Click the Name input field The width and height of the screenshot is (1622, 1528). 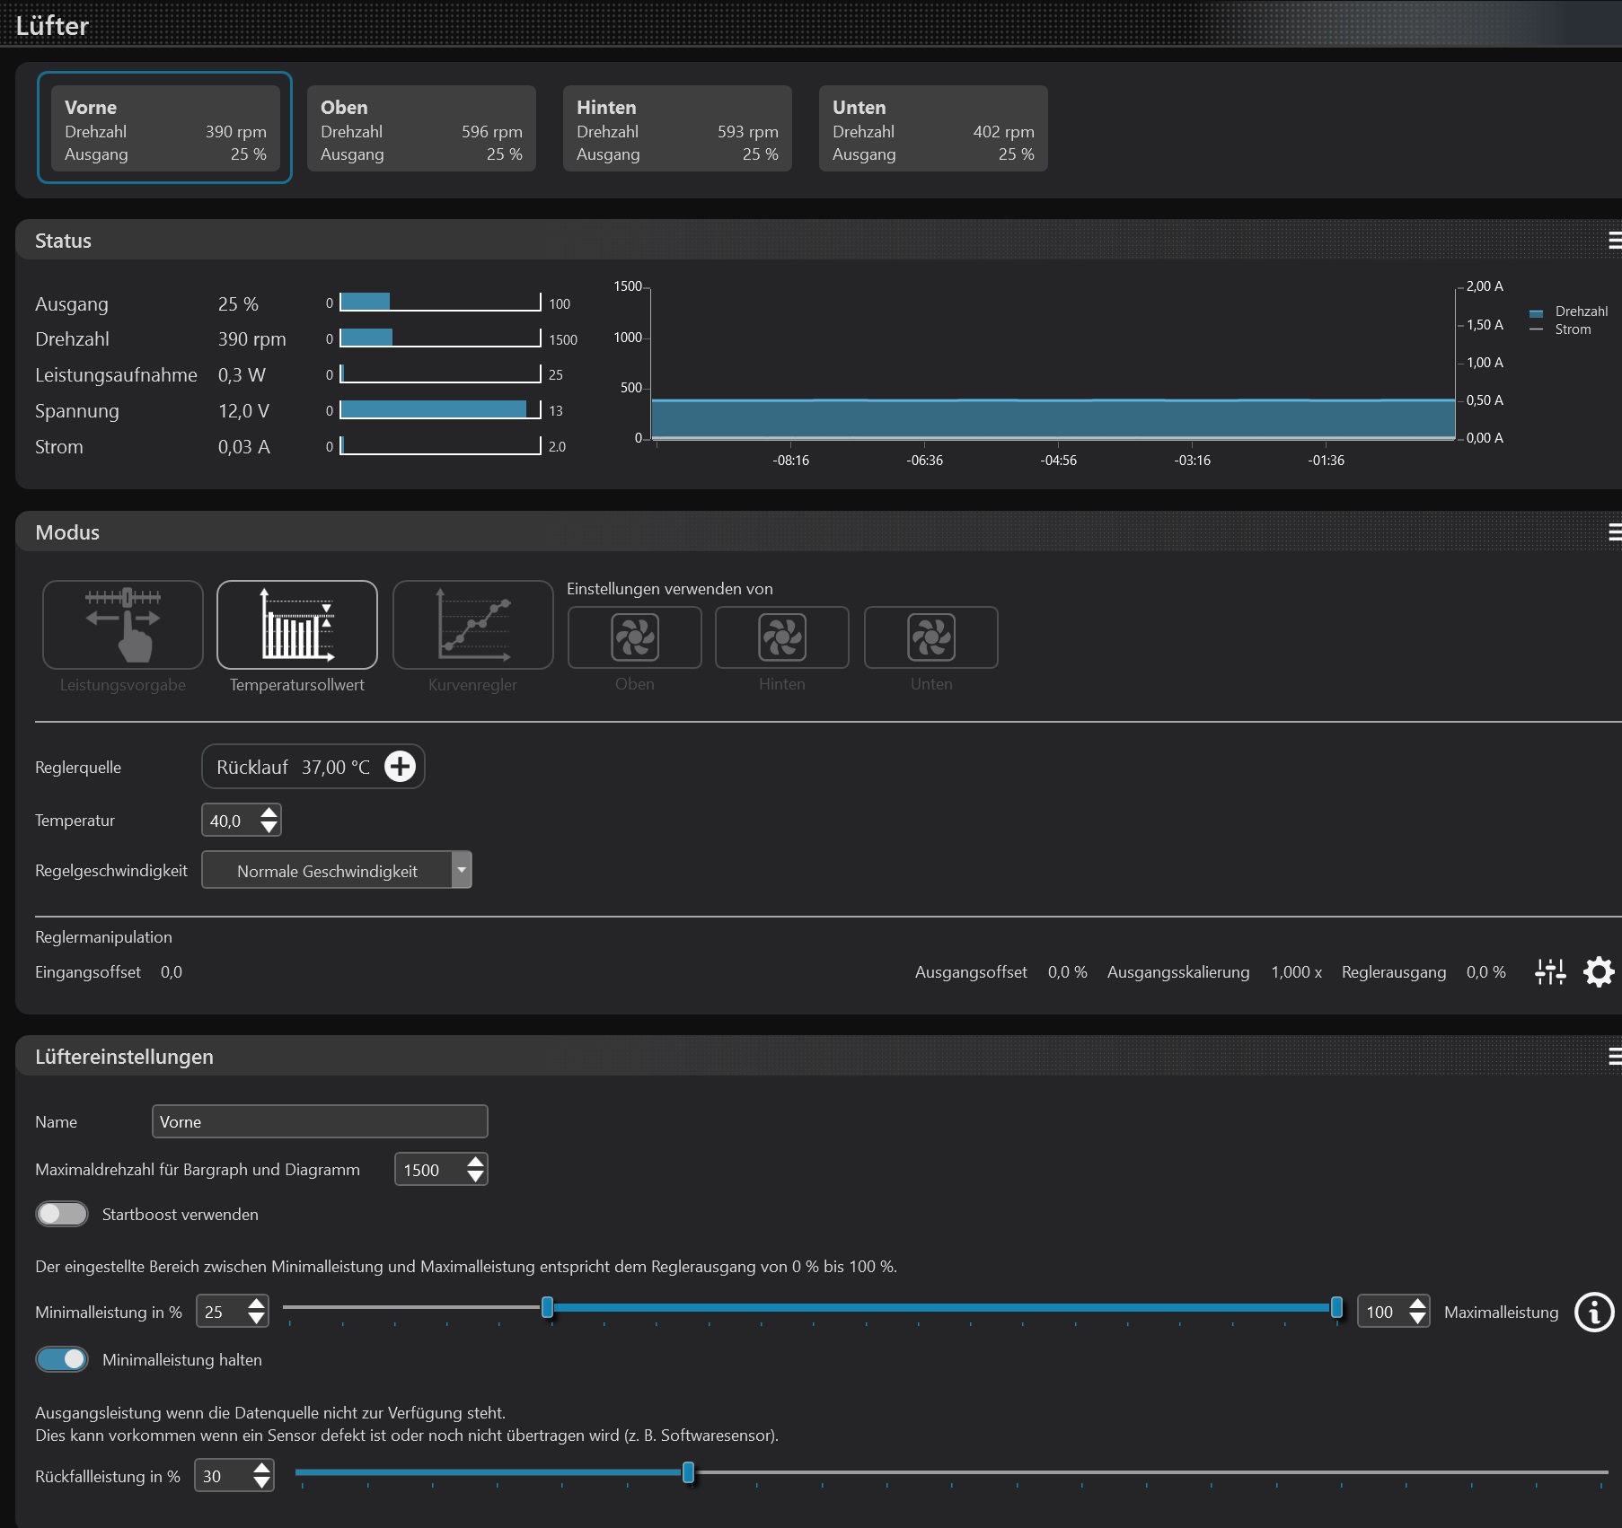(x=320, y=1121)
